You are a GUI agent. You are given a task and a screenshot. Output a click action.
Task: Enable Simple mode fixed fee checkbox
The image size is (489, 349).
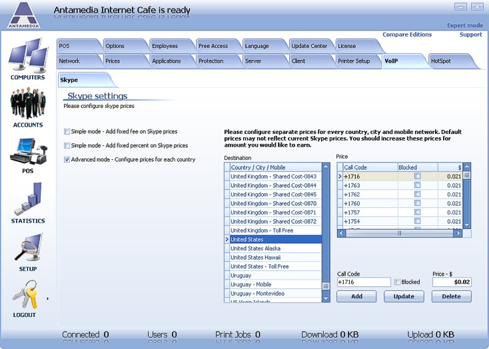pos(67,132)
